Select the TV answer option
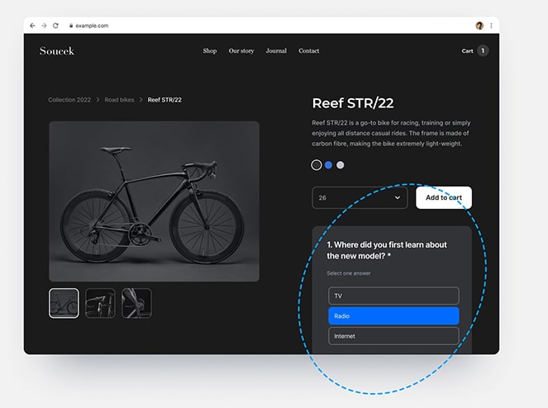548x408 pixels. (393, 296)
